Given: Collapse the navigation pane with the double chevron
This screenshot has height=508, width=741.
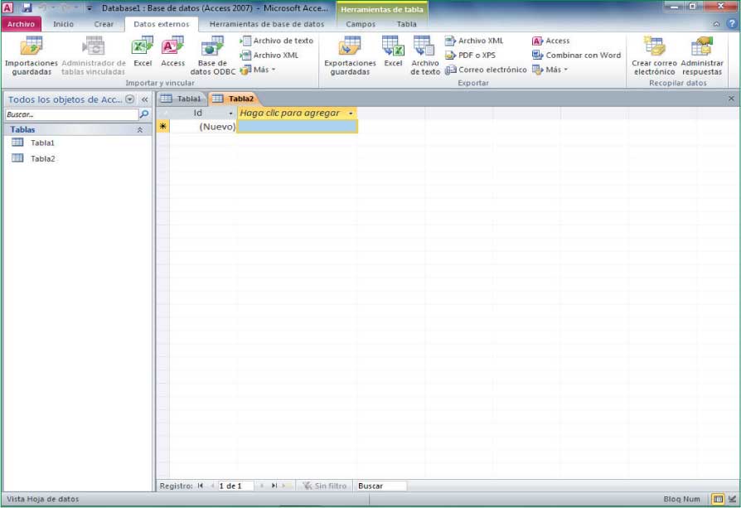Looking at the screenshot, I should [144, 99].
